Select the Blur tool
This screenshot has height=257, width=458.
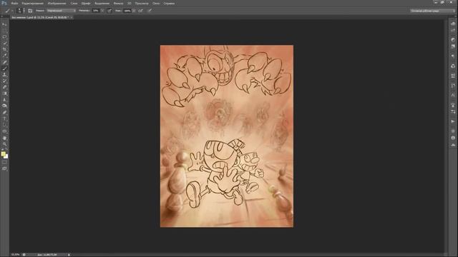(4, 100)
